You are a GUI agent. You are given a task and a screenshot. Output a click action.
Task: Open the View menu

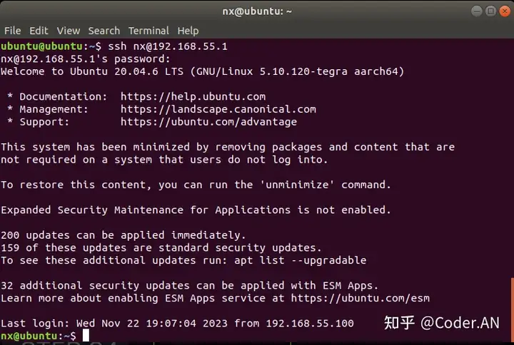click(x=69, y=31)
